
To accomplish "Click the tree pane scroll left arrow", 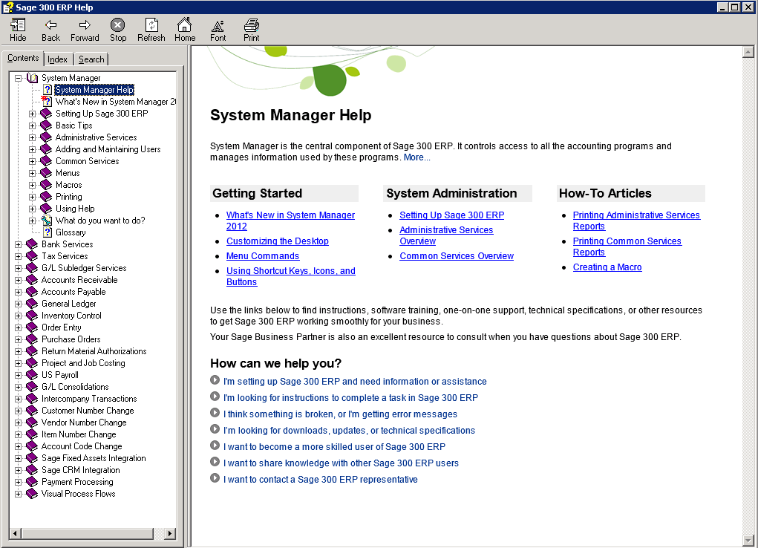I will 15,533.
